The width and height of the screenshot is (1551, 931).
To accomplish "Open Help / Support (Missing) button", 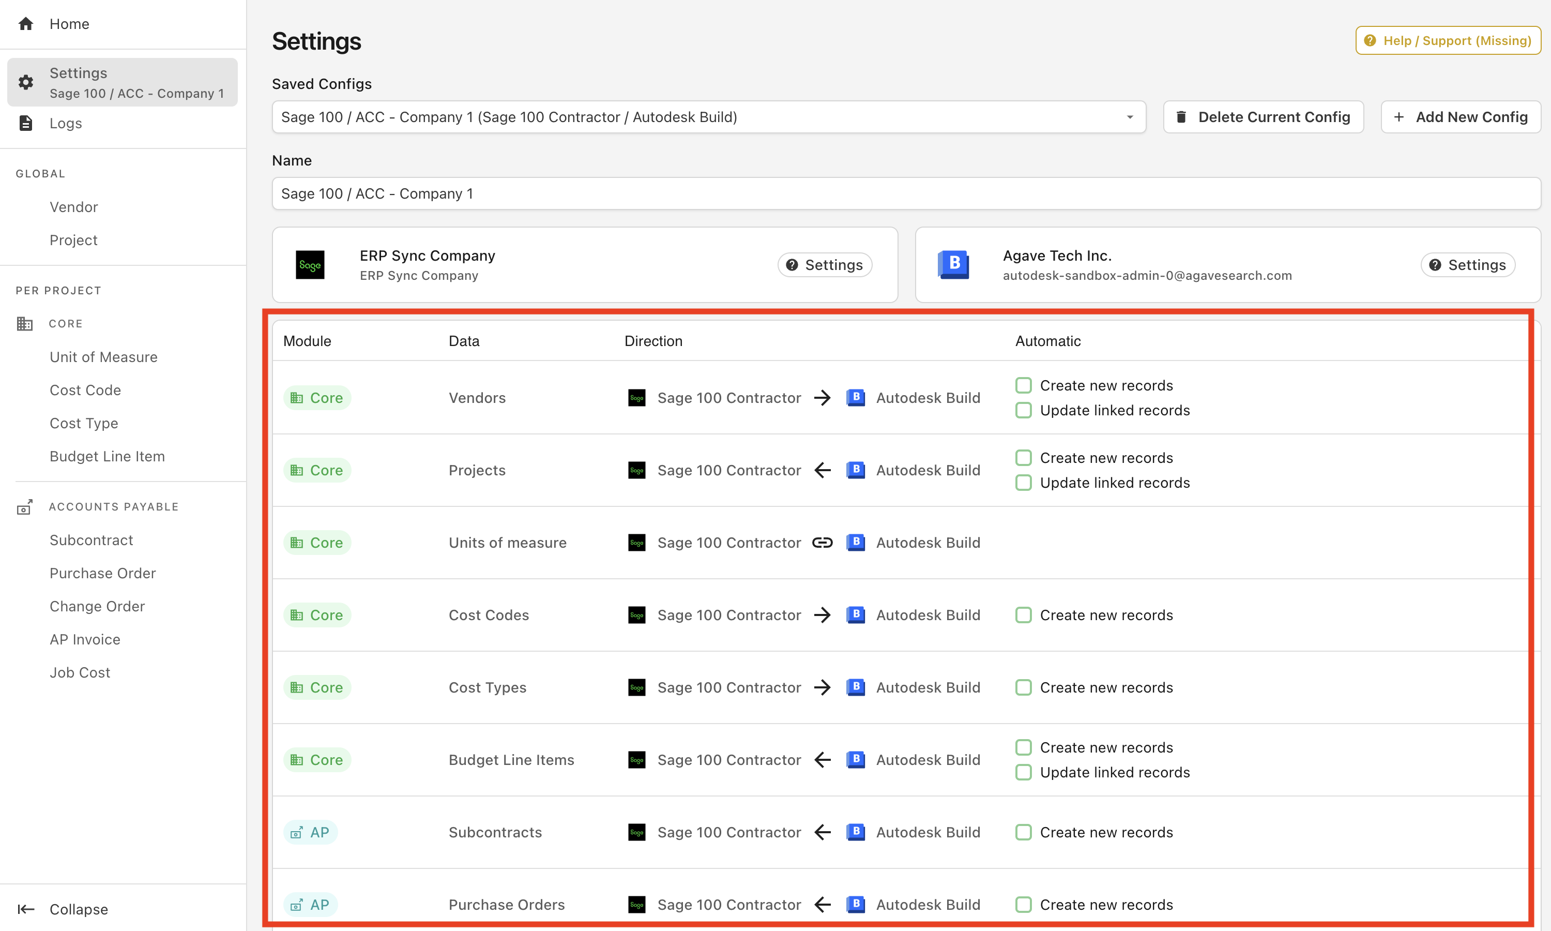I will (x=1448, y=40).
